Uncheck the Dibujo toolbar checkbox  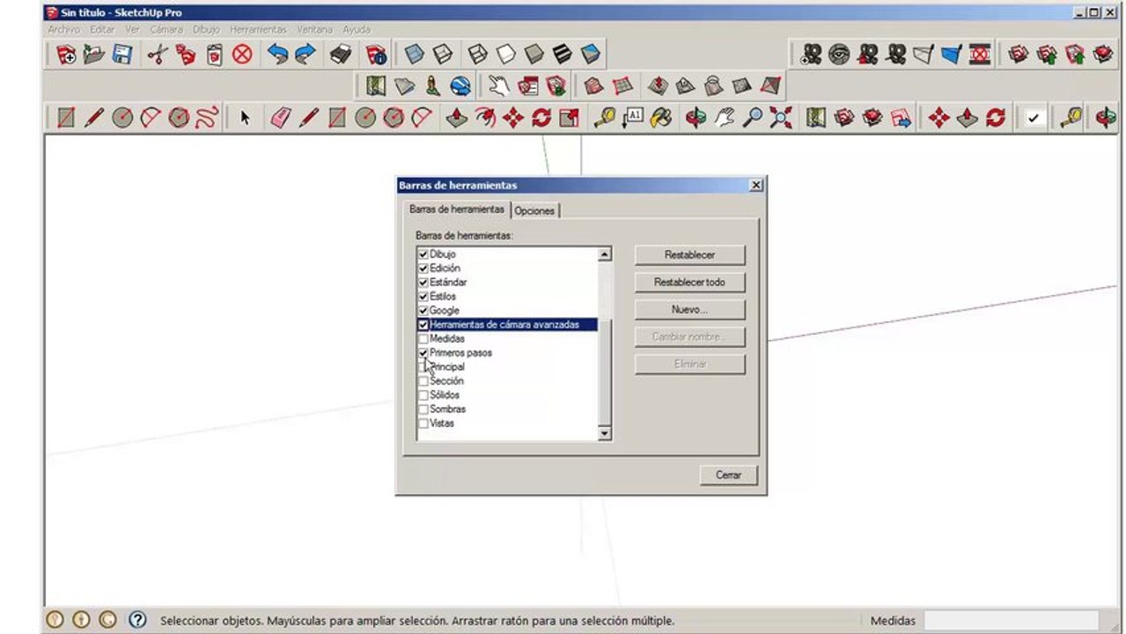click(423, 254)
